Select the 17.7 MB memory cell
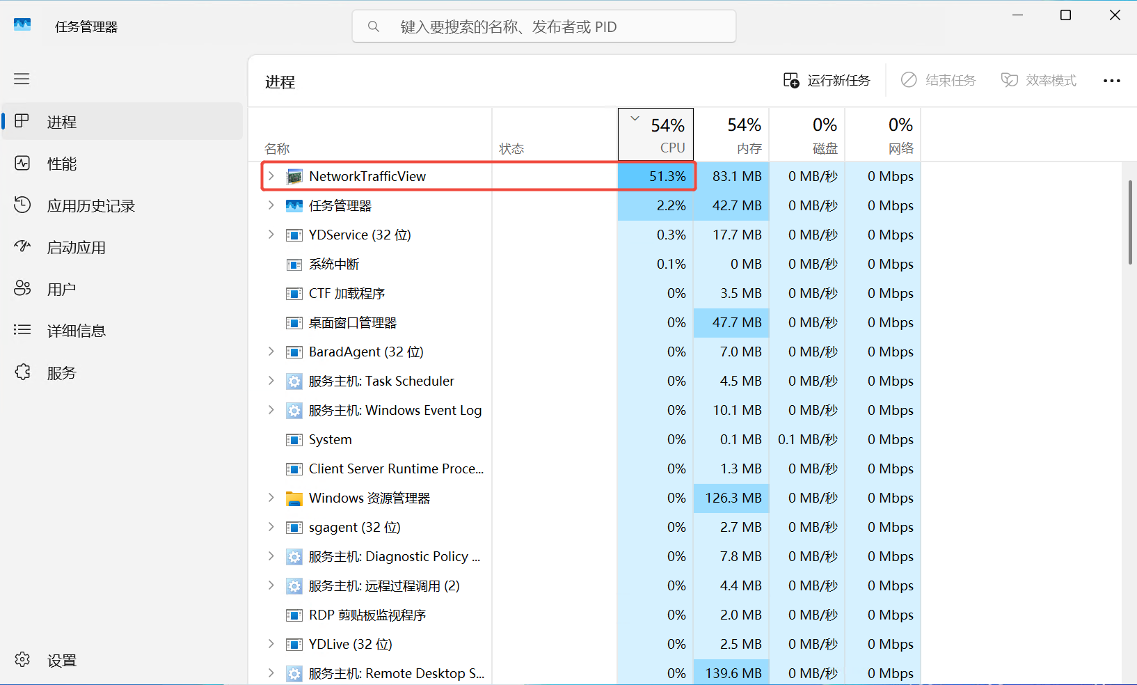This screenshot has height=685, width=1137. pos(731,235)
